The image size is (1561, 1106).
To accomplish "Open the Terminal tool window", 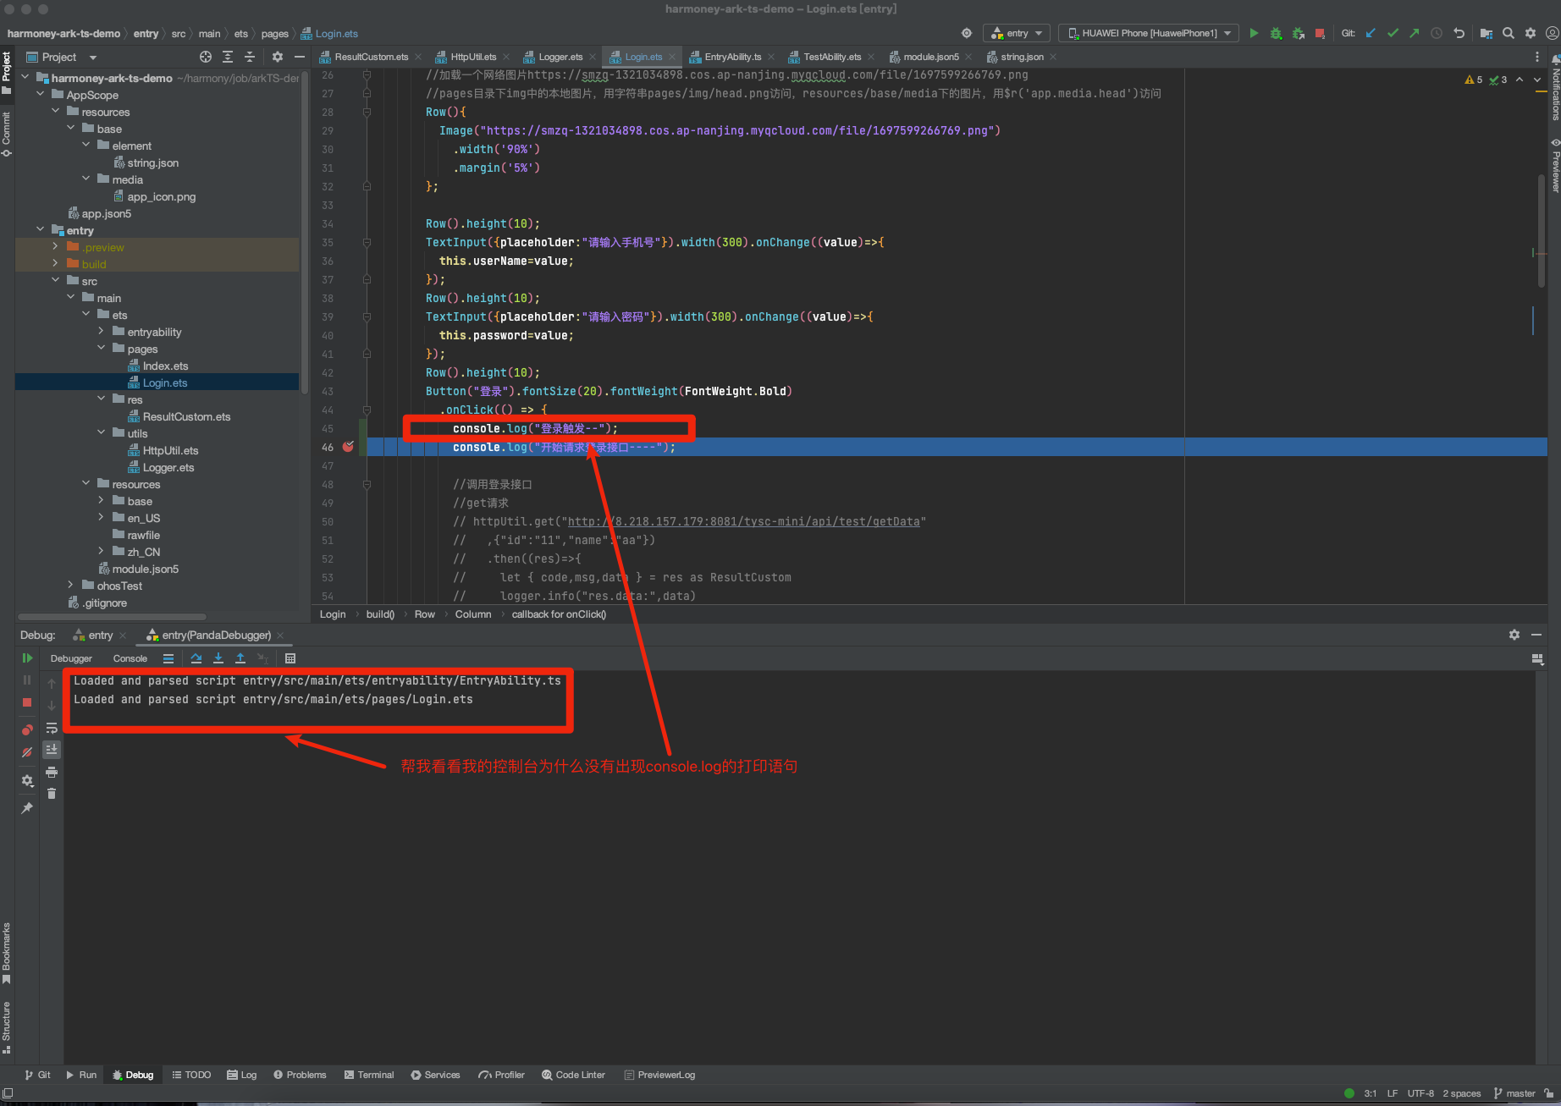I will (369, 1075).
